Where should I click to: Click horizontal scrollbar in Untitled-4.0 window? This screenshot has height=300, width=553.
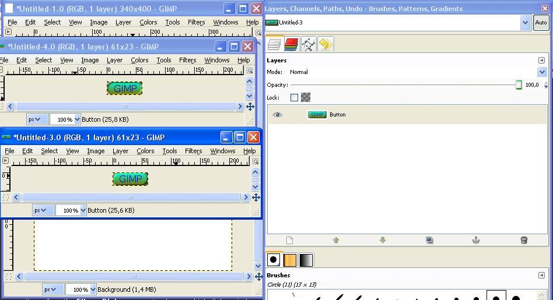click(x=125, y=107)
